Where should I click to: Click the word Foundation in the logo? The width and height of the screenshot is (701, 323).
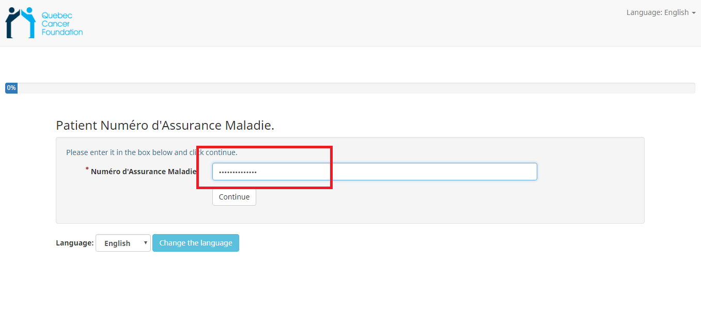tap(62, 32)
